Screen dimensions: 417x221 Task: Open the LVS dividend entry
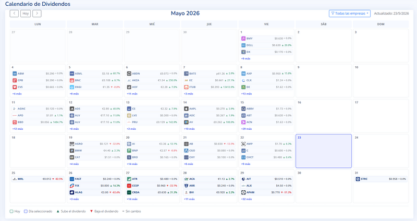point(152,115)
